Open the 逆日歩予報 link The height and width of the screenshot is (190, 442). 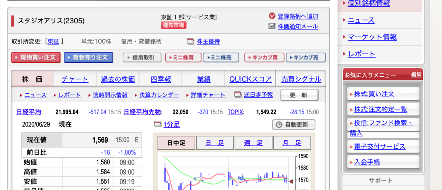click(258, 95)
